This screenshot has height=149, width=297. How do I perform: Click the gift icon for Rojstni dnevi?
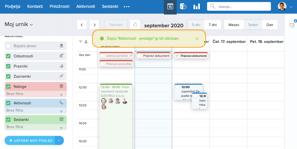[x=61, y=46]
